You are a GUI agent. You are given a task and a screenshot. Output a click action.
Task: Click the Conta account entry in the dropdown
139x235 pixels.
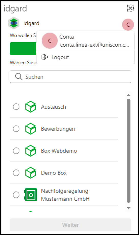(x=85, y=40)
